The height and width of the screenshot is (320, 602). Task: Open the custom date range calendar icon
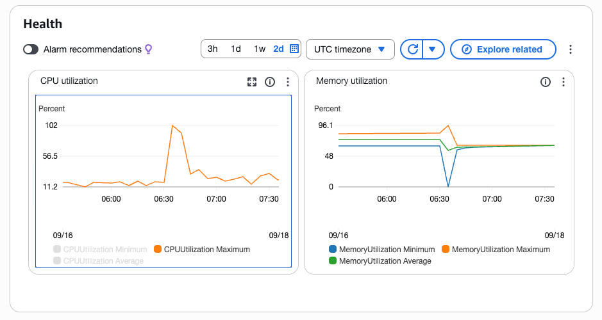tap(294, 49)
